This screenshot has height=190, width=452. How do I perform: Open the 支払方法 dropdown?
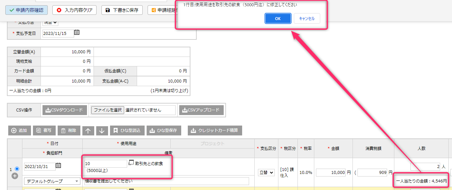coord(50,22)
